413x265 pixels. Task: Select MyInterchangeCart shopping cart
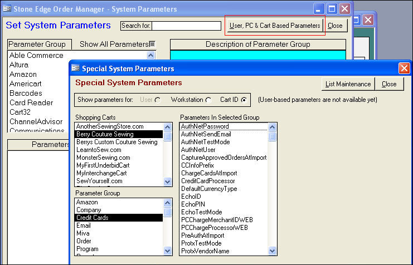tap(119, 173)
